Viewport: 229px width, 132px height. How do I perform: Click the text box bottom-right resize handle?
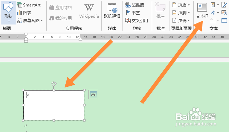click(84, 120)
